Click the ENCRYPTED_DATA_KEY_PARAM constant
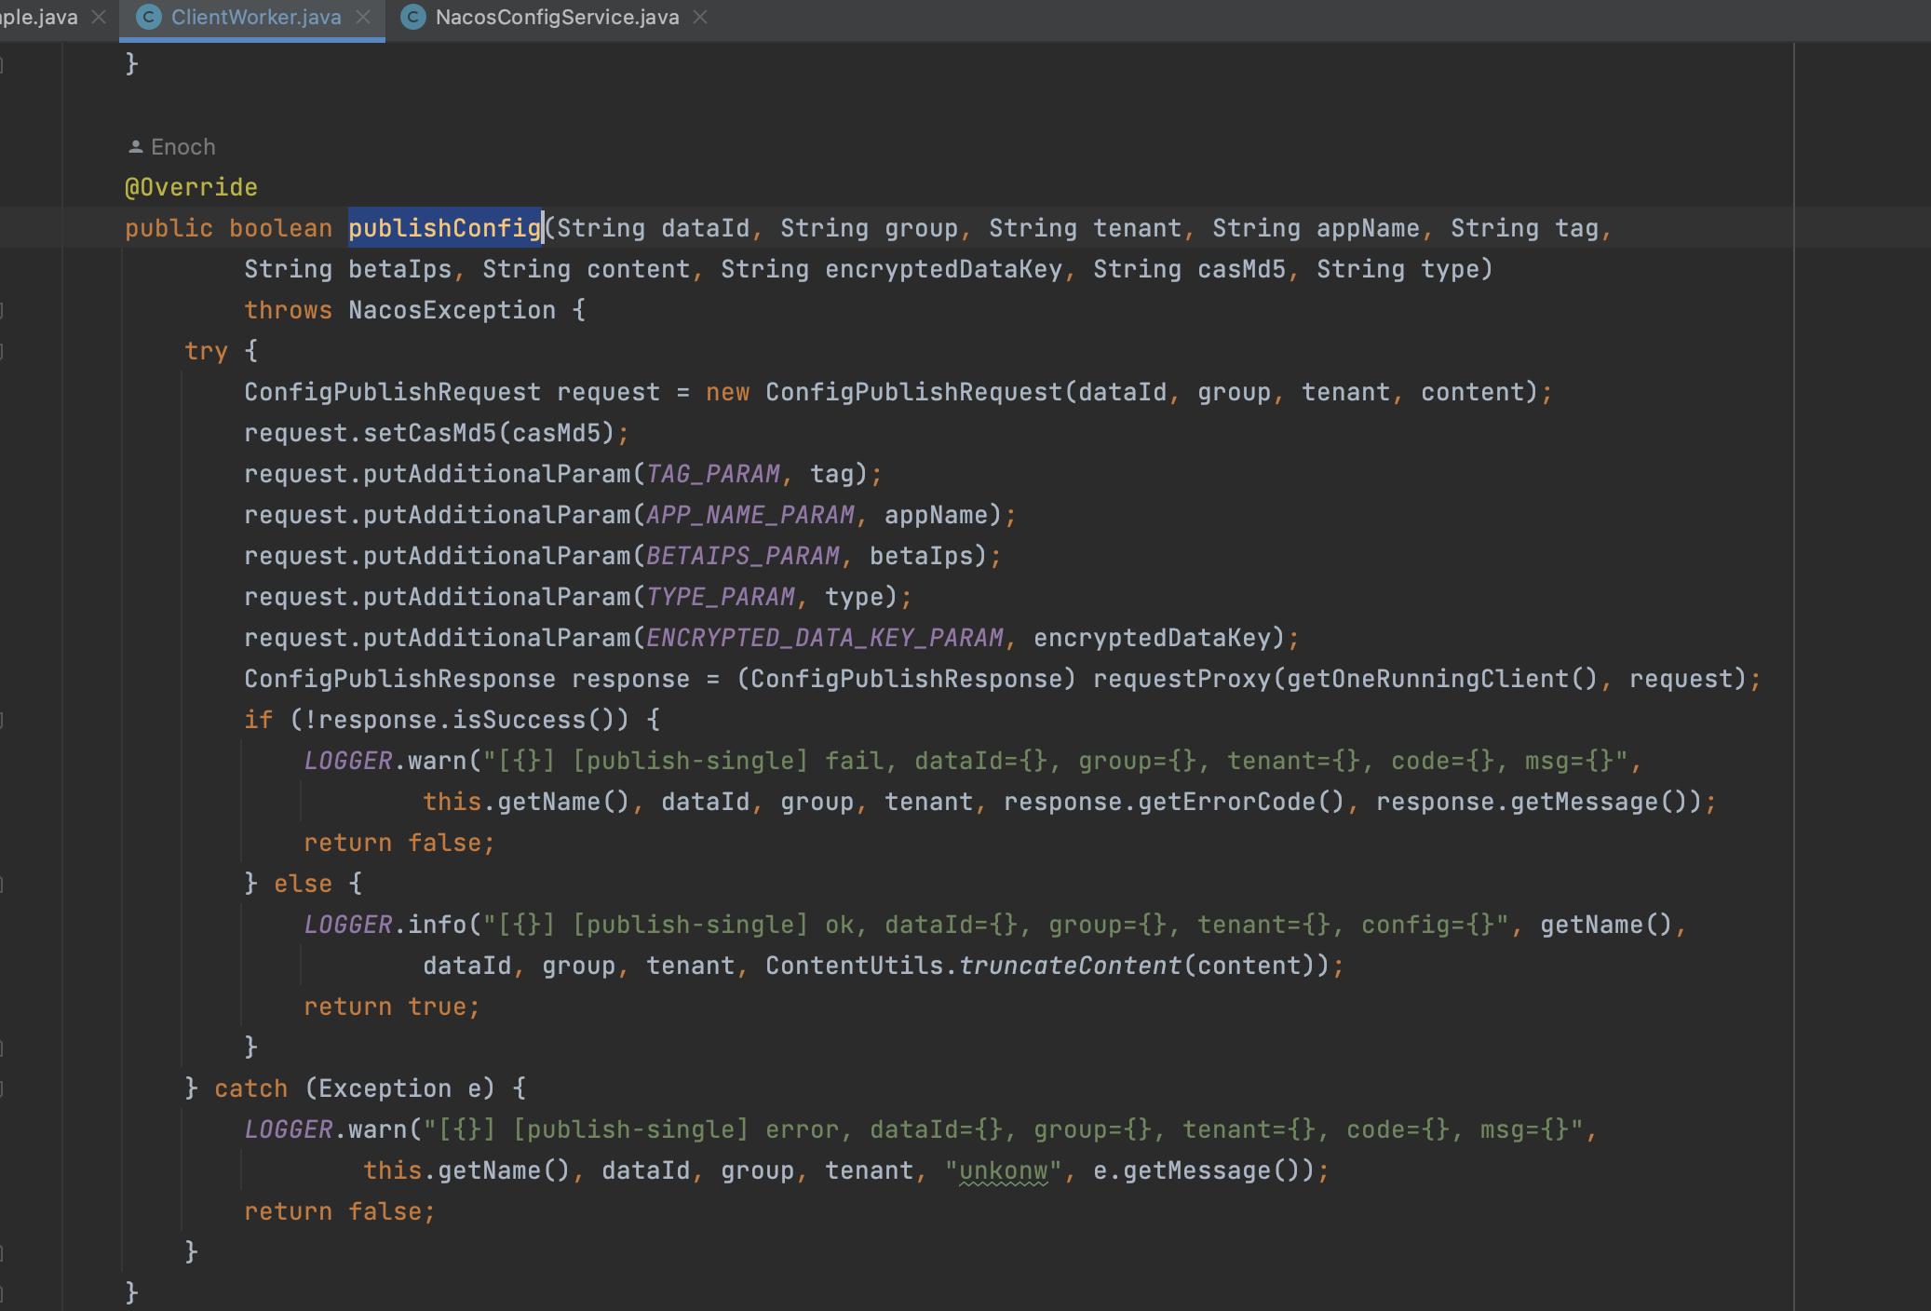Viewport: 1931px width, 1311px height. coord(825,638)
